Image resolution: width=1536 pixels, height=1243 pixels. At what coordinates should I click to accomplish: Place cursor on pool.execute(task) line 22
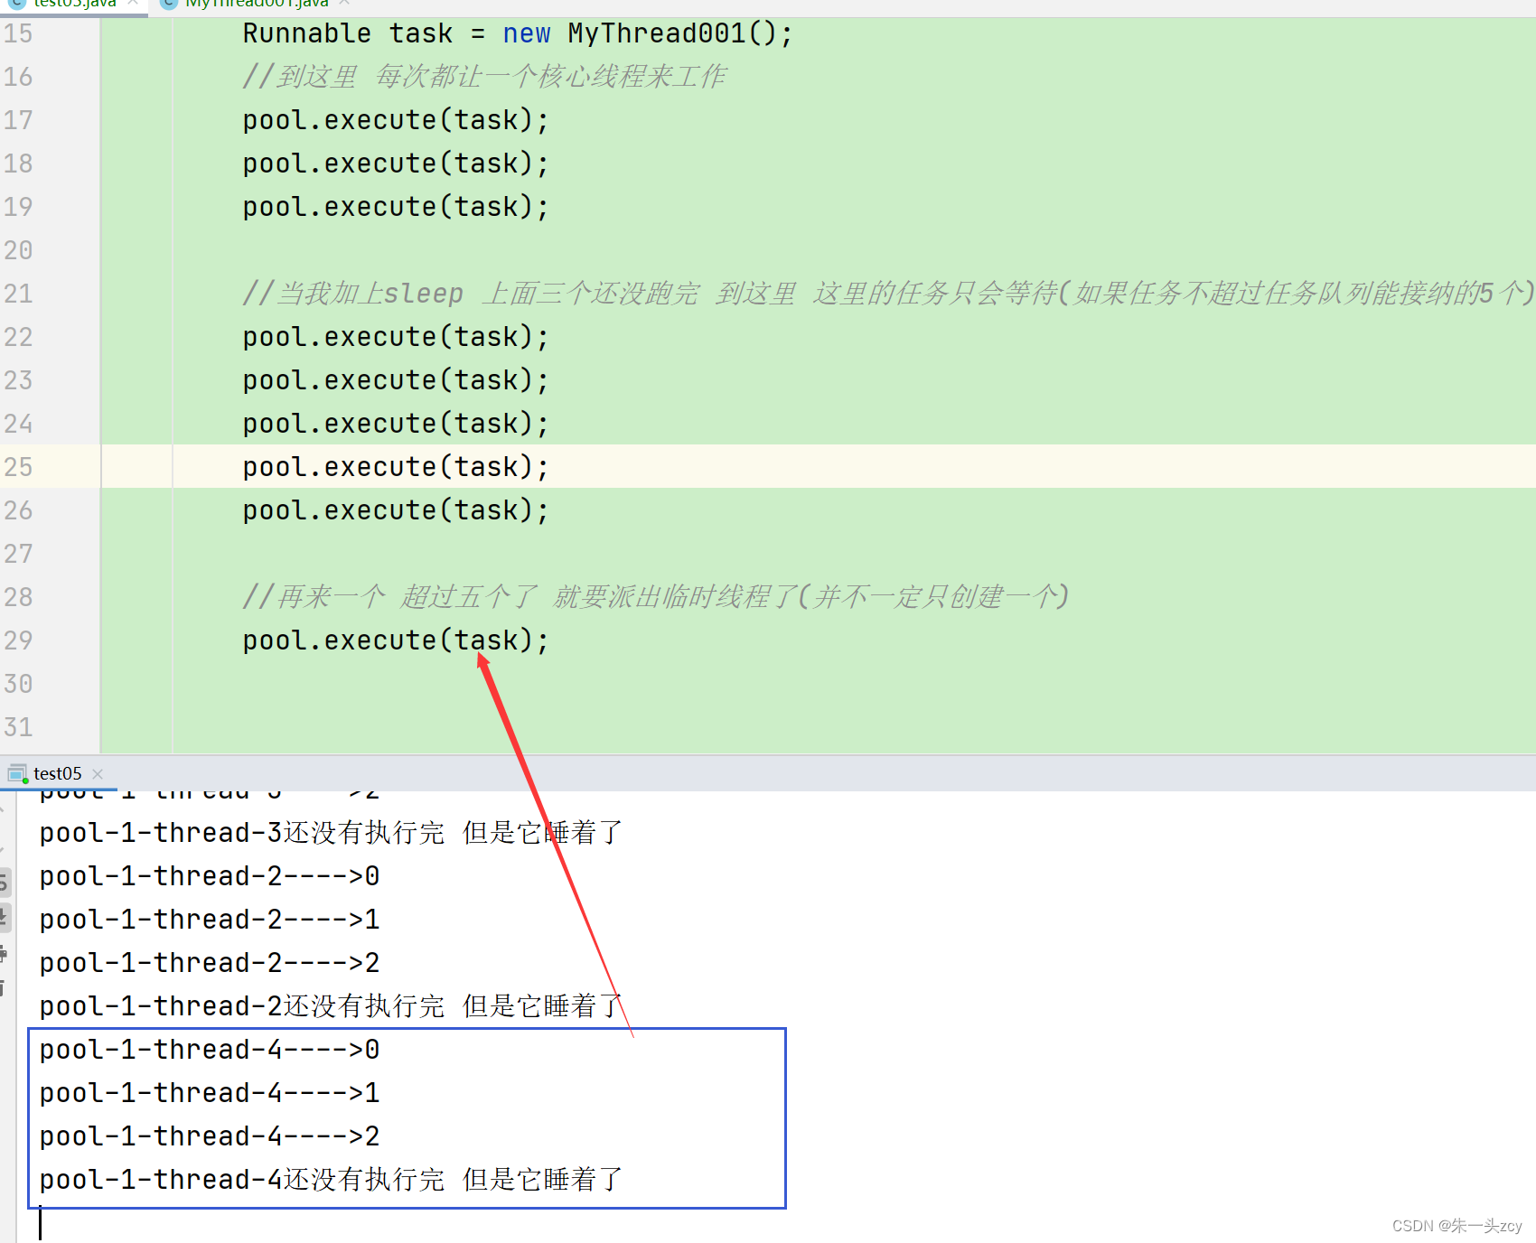click(x=396, y=337)
